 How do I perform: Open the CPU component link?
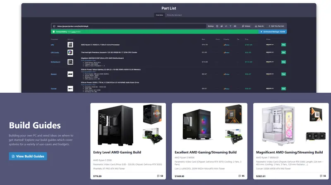(53, 45)
